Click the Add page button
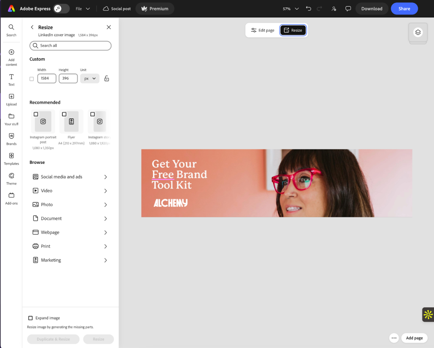The height and width of the screenshot is (348, 434). (415, 338)
